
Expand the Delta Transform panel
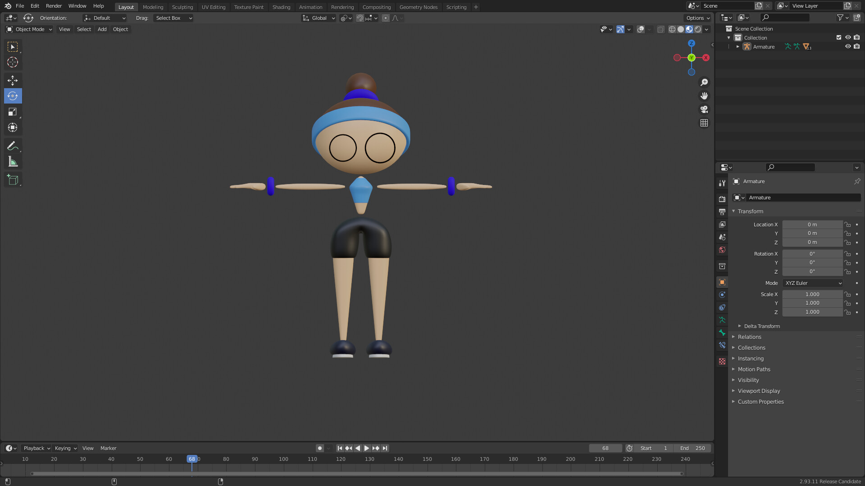click(762, 326)
